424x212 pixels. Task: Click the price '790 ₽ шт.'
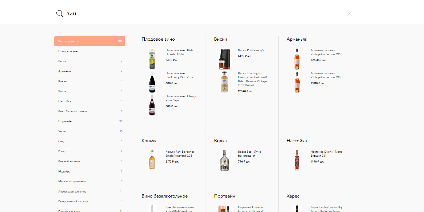[244, 162]
